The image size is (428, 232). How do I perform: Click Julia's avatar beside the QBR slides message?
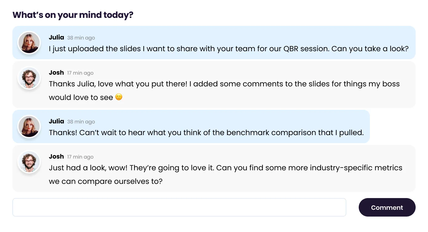point(29,43)
